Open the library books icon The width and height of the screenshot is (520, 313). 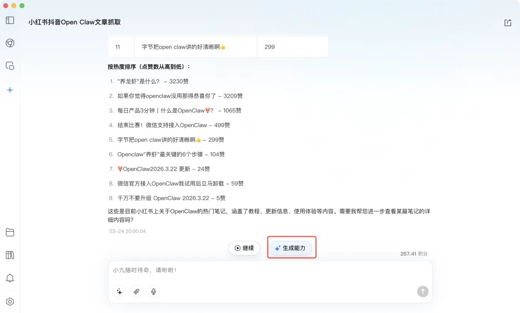click(10, 255)
